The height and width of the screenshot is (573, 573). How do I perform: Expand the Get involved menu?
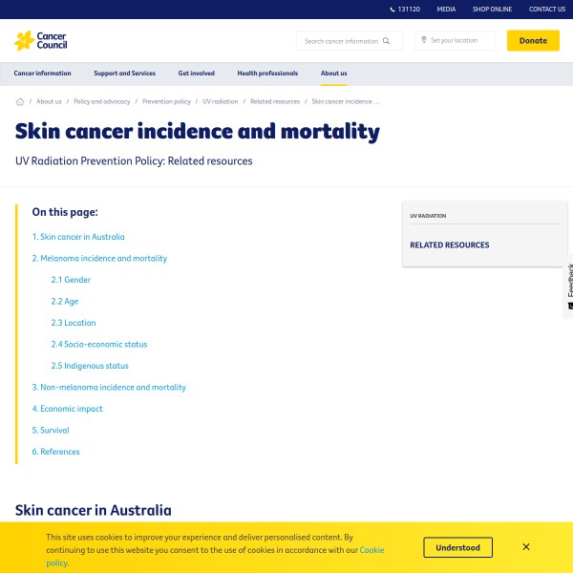196,74
